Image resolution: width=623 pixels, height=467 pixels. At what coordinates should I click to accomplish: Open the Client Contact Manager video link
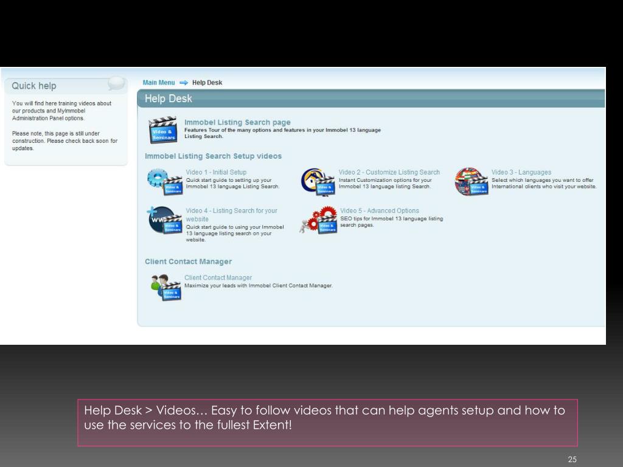218,277
